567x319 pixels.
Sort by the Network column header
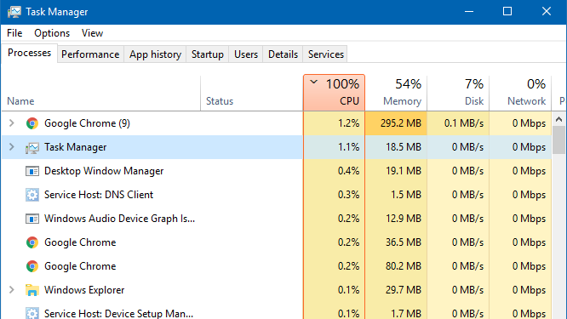click(x=520, y=94)
